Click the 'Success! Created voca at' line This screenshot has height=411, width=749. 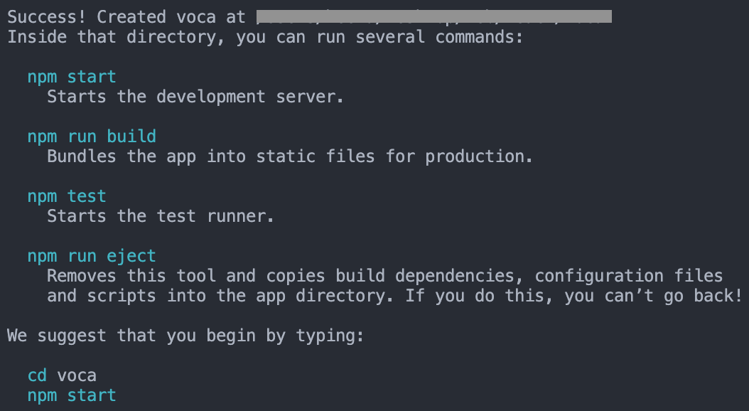pyautogui.click(x=126, y=17)
